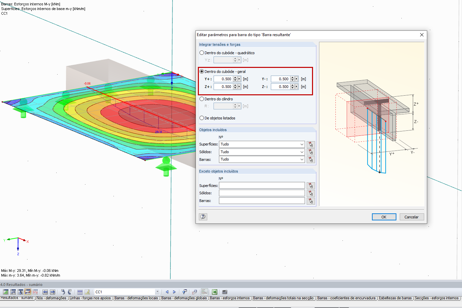Close the 'Editar parâmetros' dialog with X
This screenshot has width=462, height=308.
point(422,35)
